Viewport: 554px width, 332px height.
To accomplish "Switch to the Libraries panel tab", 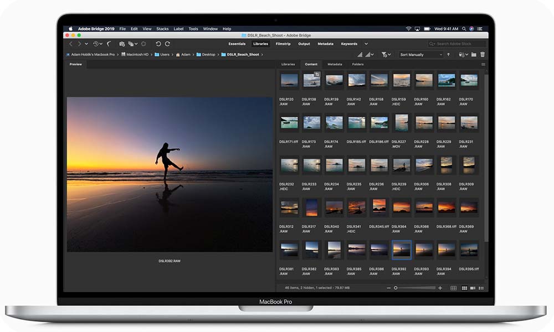I will point(288,64).
